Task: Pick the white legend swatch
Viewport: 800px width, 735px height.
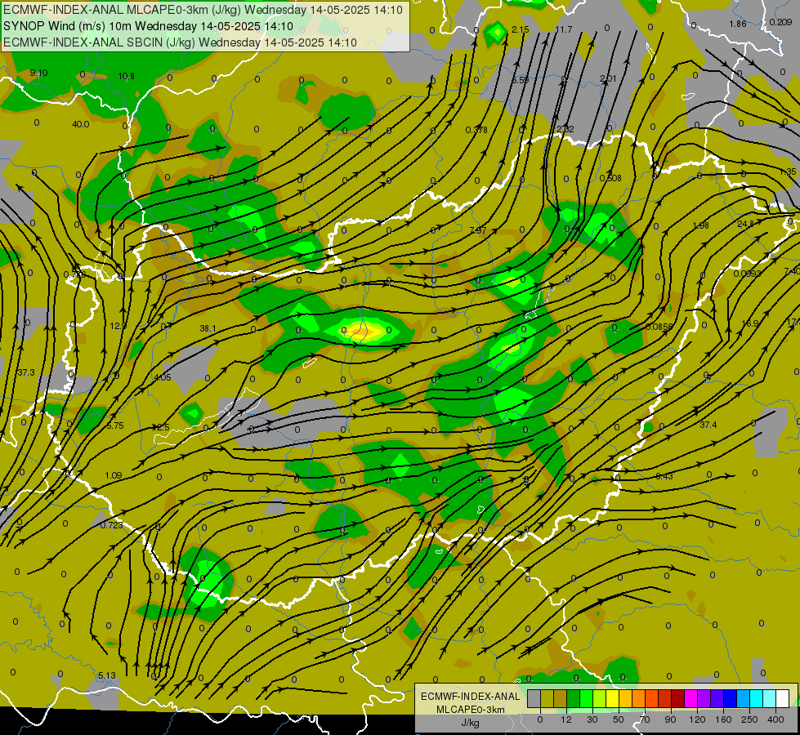Action: coord(783,698)
